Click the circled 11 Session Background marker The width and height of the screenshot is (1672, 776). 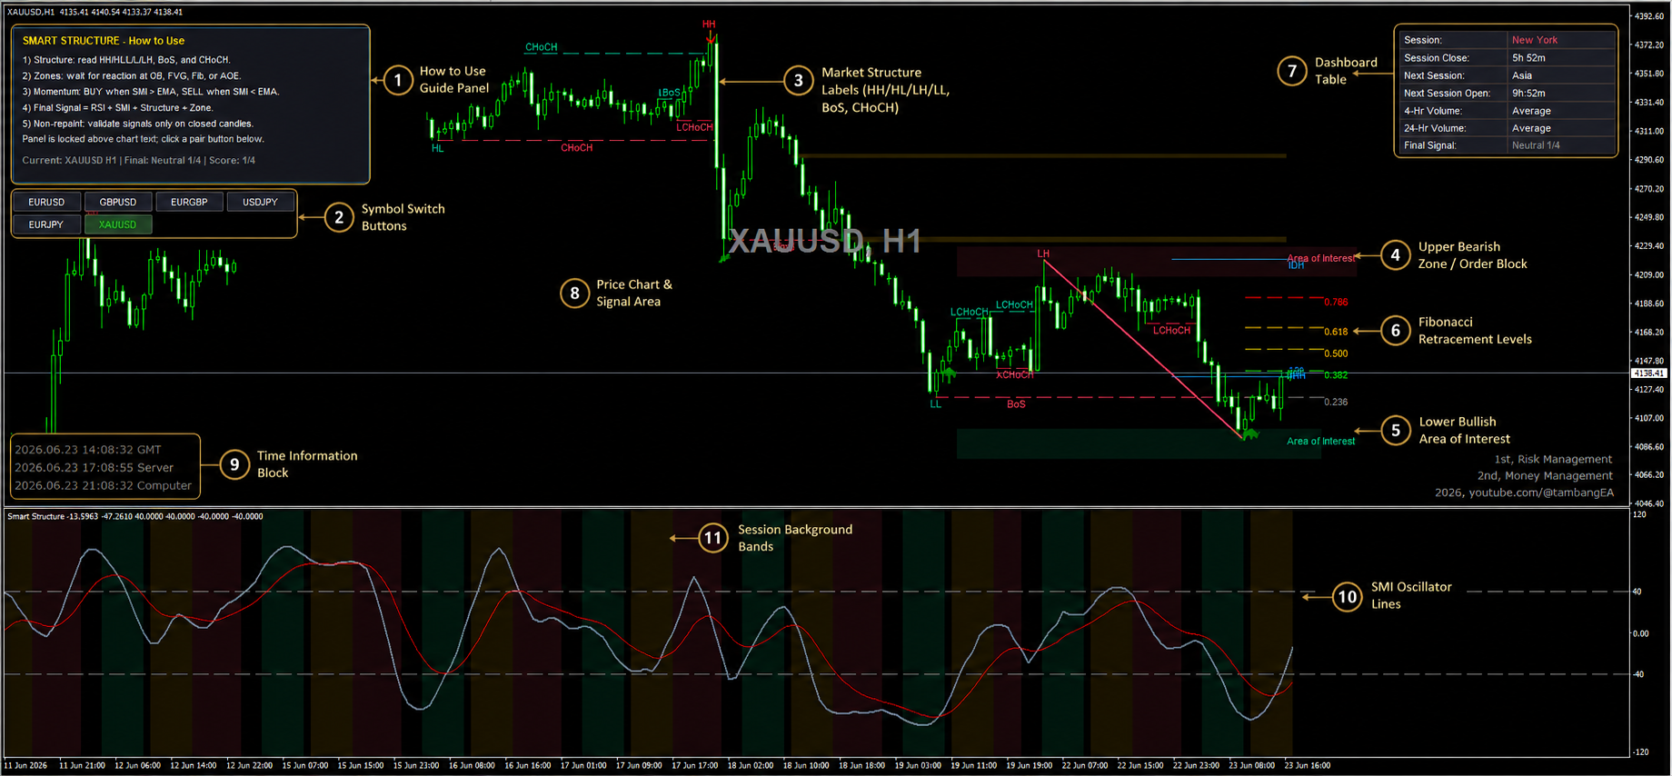tap(713, 538)
